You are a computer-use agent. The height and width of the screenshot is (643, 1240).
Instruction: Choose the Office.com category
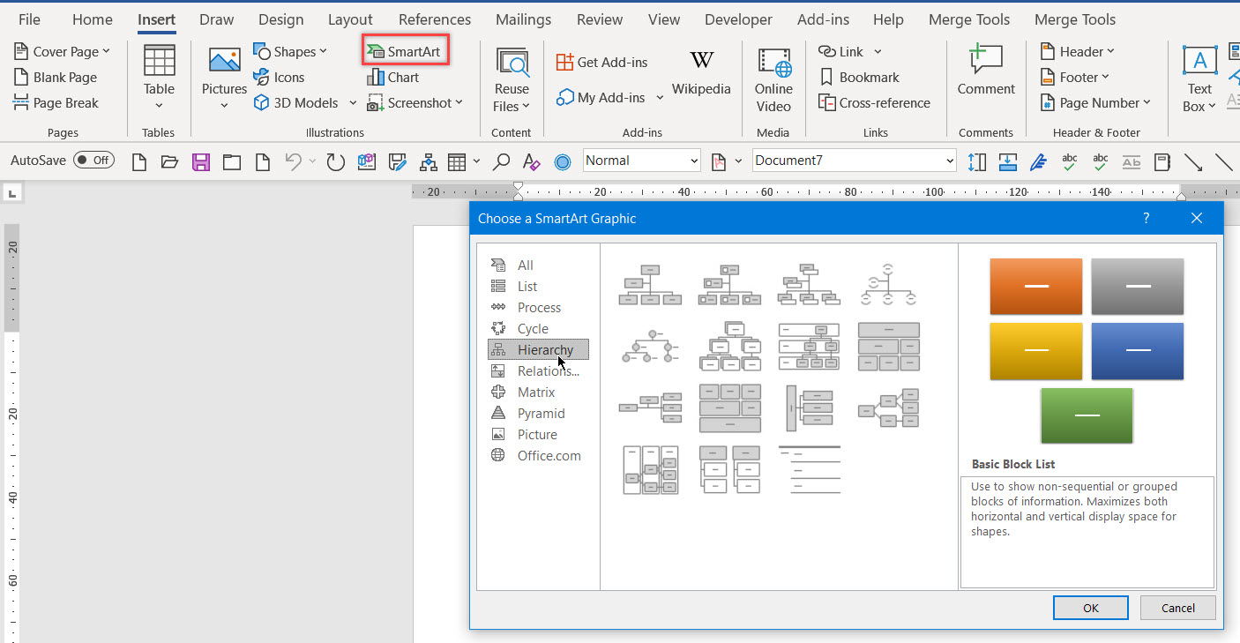(x=538, y=456)
